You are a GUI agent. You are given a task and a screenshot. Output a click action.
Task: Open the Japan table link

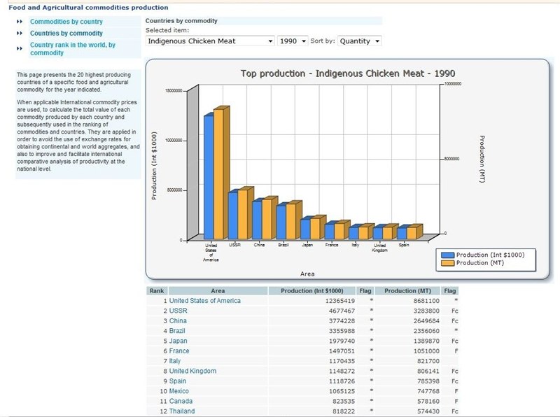(x=178, y=341)
